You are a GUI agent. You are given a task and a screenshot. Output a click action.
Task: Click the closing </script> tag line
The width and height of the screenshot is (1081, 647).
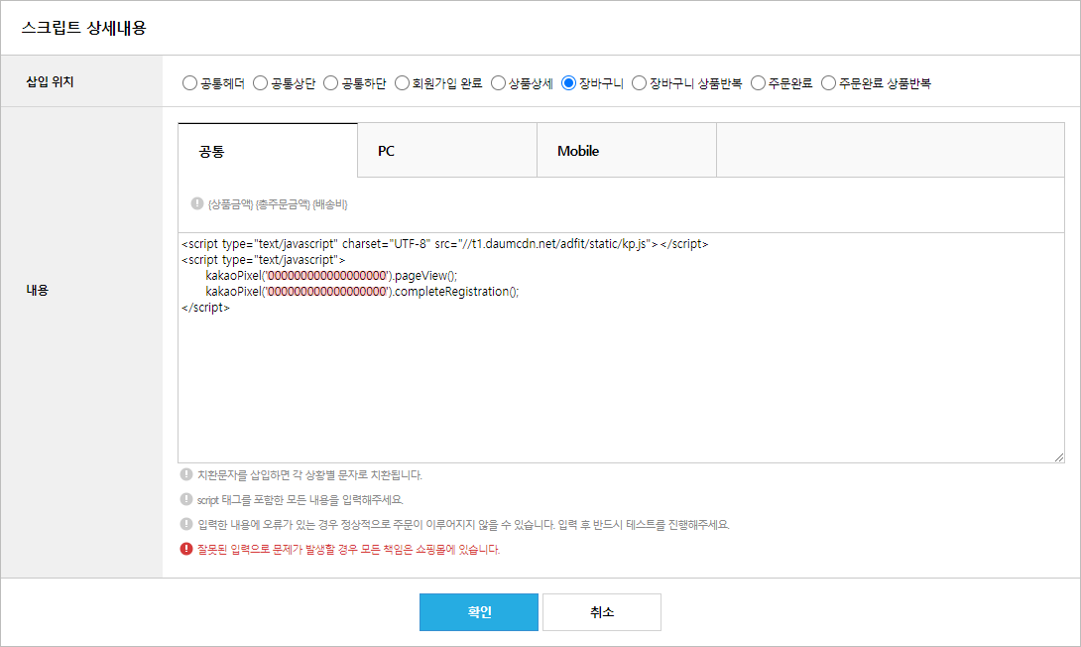(x=205, y=307)
